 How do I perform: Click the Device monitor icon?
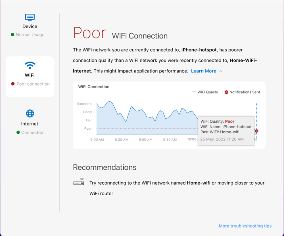click(x=30, y=17)
